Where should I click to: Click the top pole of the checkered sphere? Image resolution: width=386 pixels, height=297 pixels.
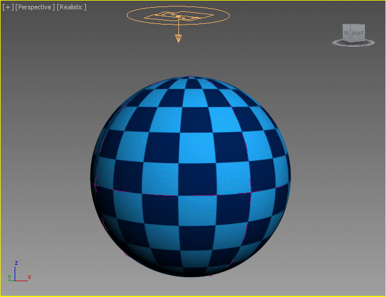click(191, 76)
